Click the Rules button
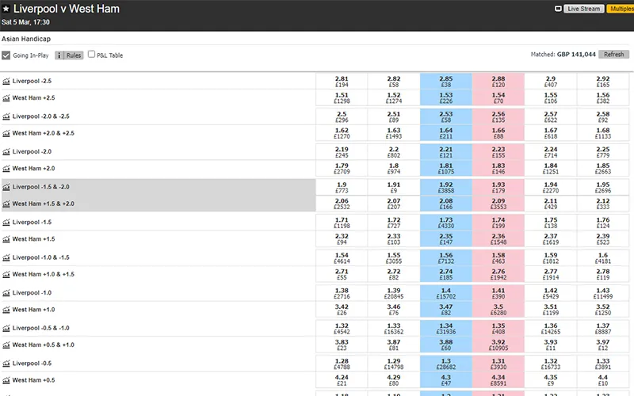 (x=74, y=55)
